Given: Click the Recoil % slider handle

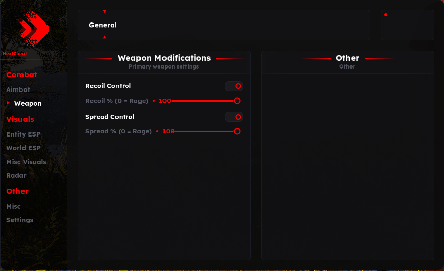Looking at the screenshot, I should (x=237, y=101).
